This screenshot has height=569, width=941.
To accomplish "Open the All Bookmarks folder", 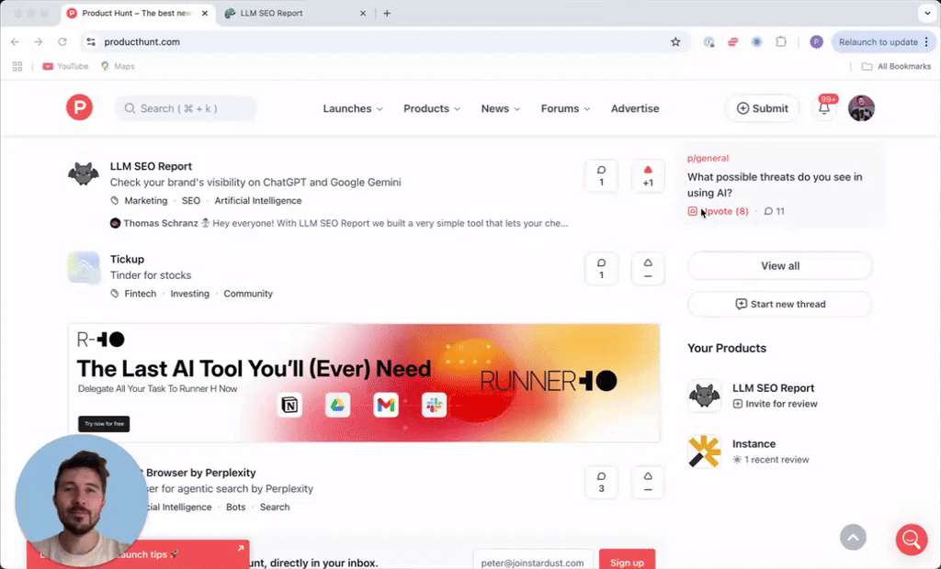I will (897, 66).
